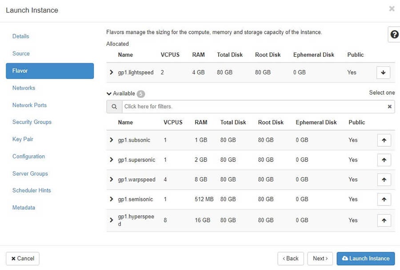Viewport: 400px width, 270px height.
Task: Allocate gp1.hyperspeed flavor using up arrow
Action: click(x=384, y=220)
